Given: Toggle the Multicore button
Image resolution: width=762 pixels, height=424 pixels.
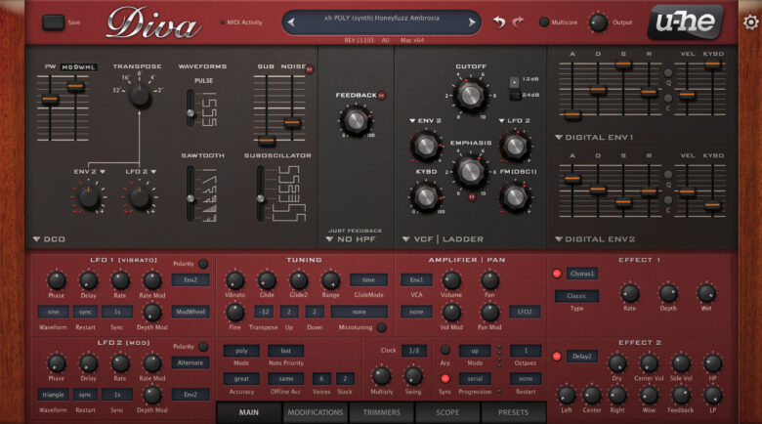Looking at the screenshot, I should click(x=544, y=21).
